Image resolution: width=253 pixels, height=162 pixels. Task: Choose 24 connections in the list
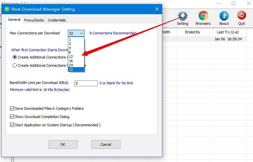click(76, 65)
